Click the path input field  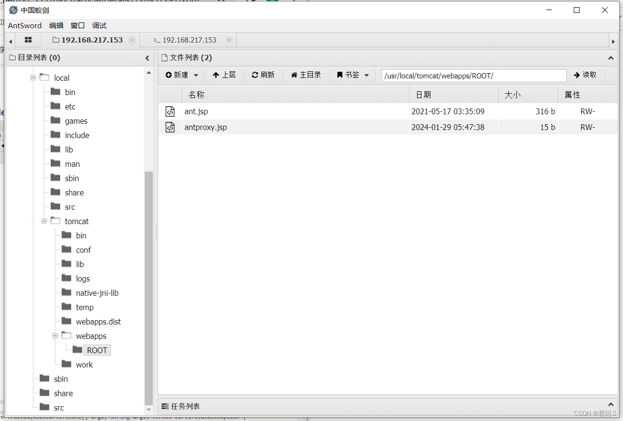(474, 76)
